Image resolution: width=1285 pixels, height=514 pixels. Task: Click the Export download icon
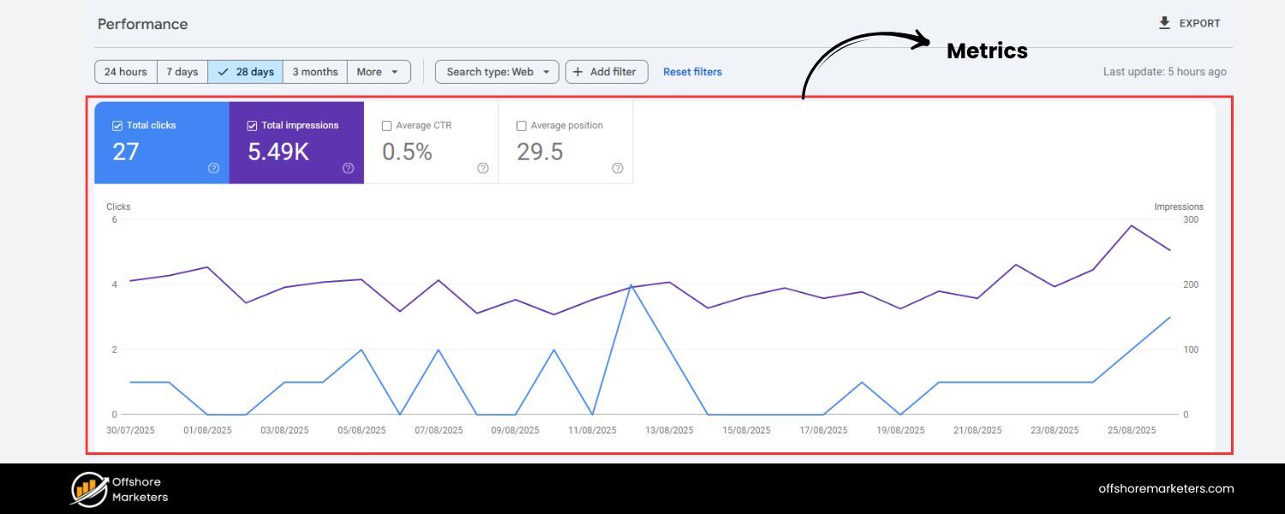click(x=1163, y=23)
